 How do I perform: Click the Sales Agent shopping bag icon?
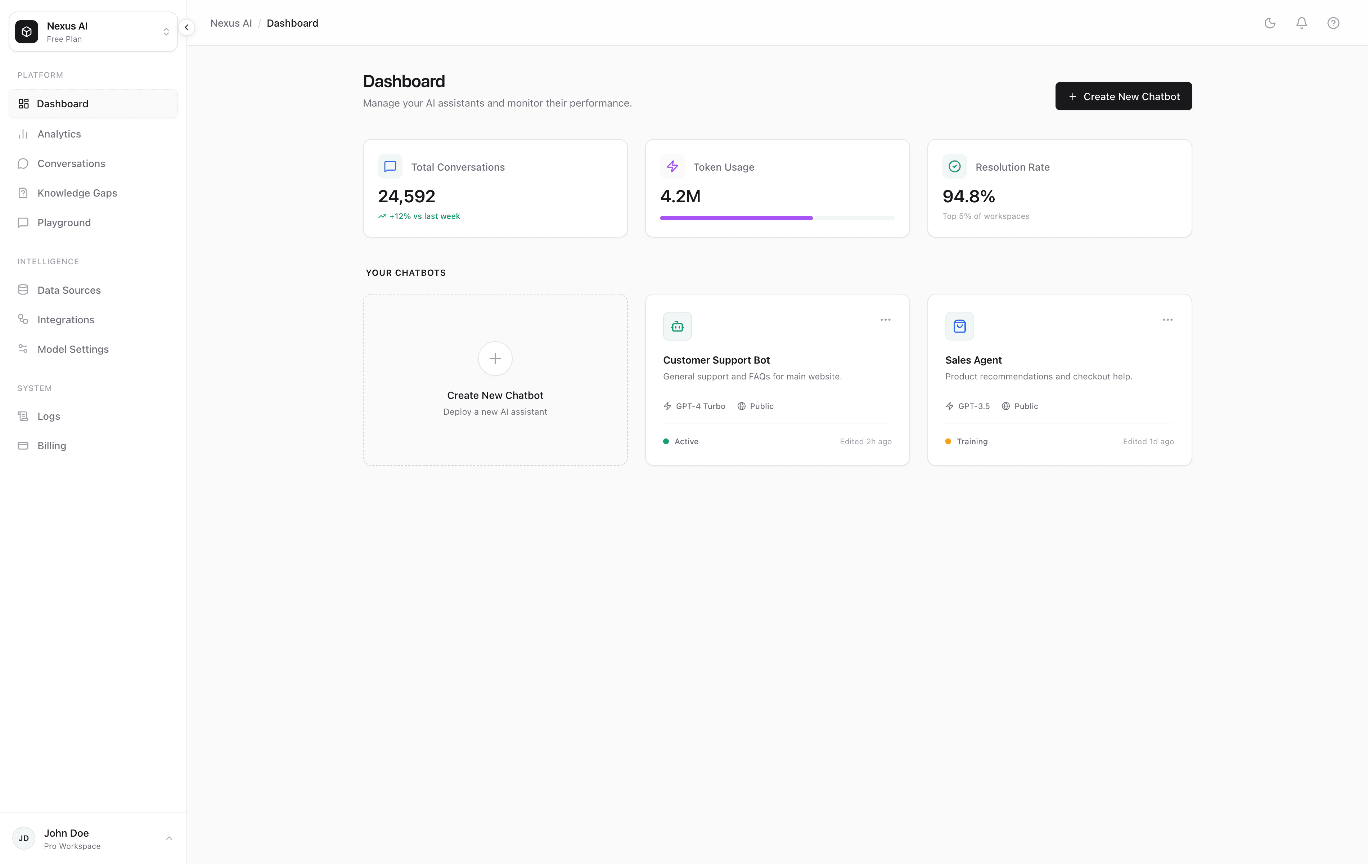coord(959,326)
